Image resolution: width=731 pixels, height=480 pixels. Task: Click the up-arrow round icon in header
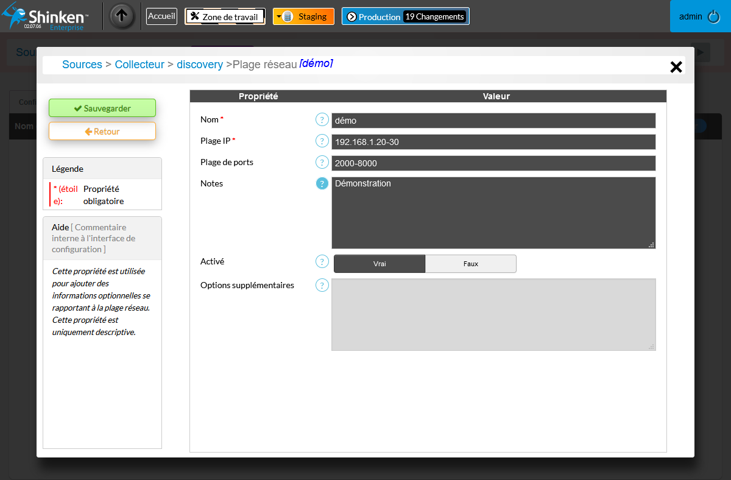pyautogui.click(x=122, y=16)
